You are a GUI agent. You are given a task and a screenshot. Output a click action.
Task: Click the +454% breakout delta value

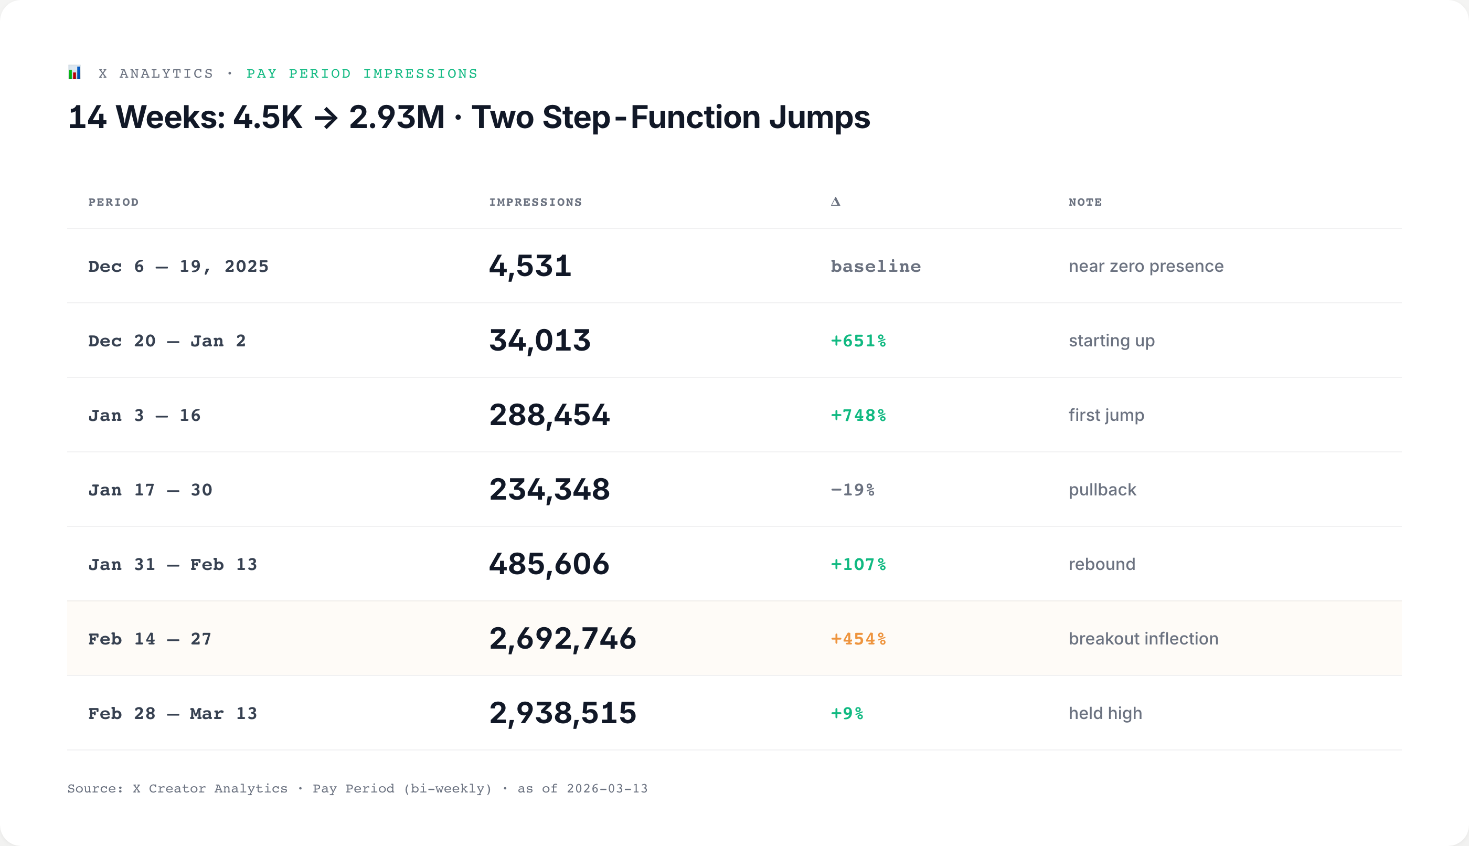tap(857, 638)
